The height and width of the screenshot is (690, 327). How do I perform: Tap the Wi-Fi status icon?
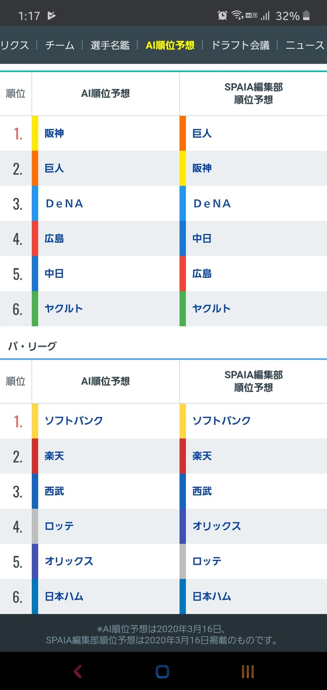(237, 15)
